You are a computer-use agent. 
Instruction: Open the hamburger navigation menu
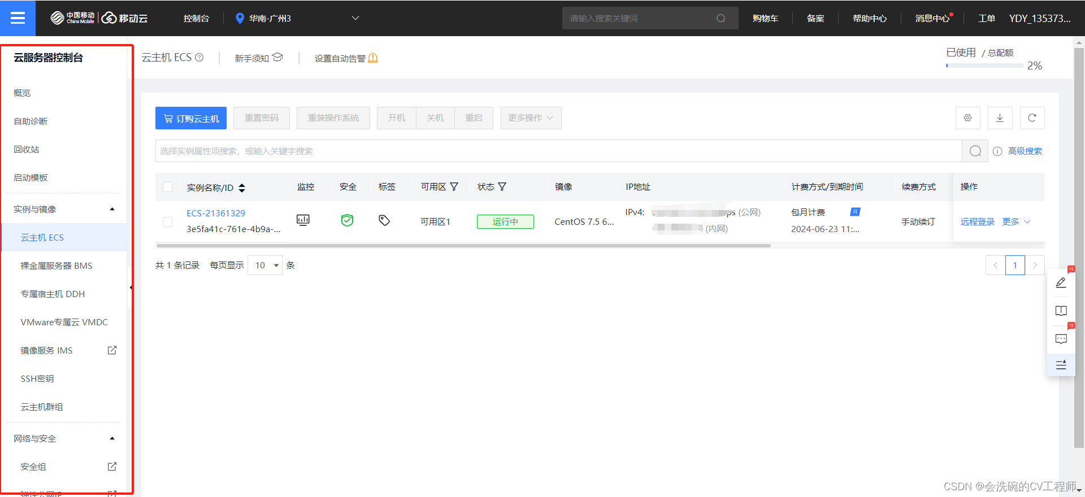pyautogui.click(x=18, y=18)
